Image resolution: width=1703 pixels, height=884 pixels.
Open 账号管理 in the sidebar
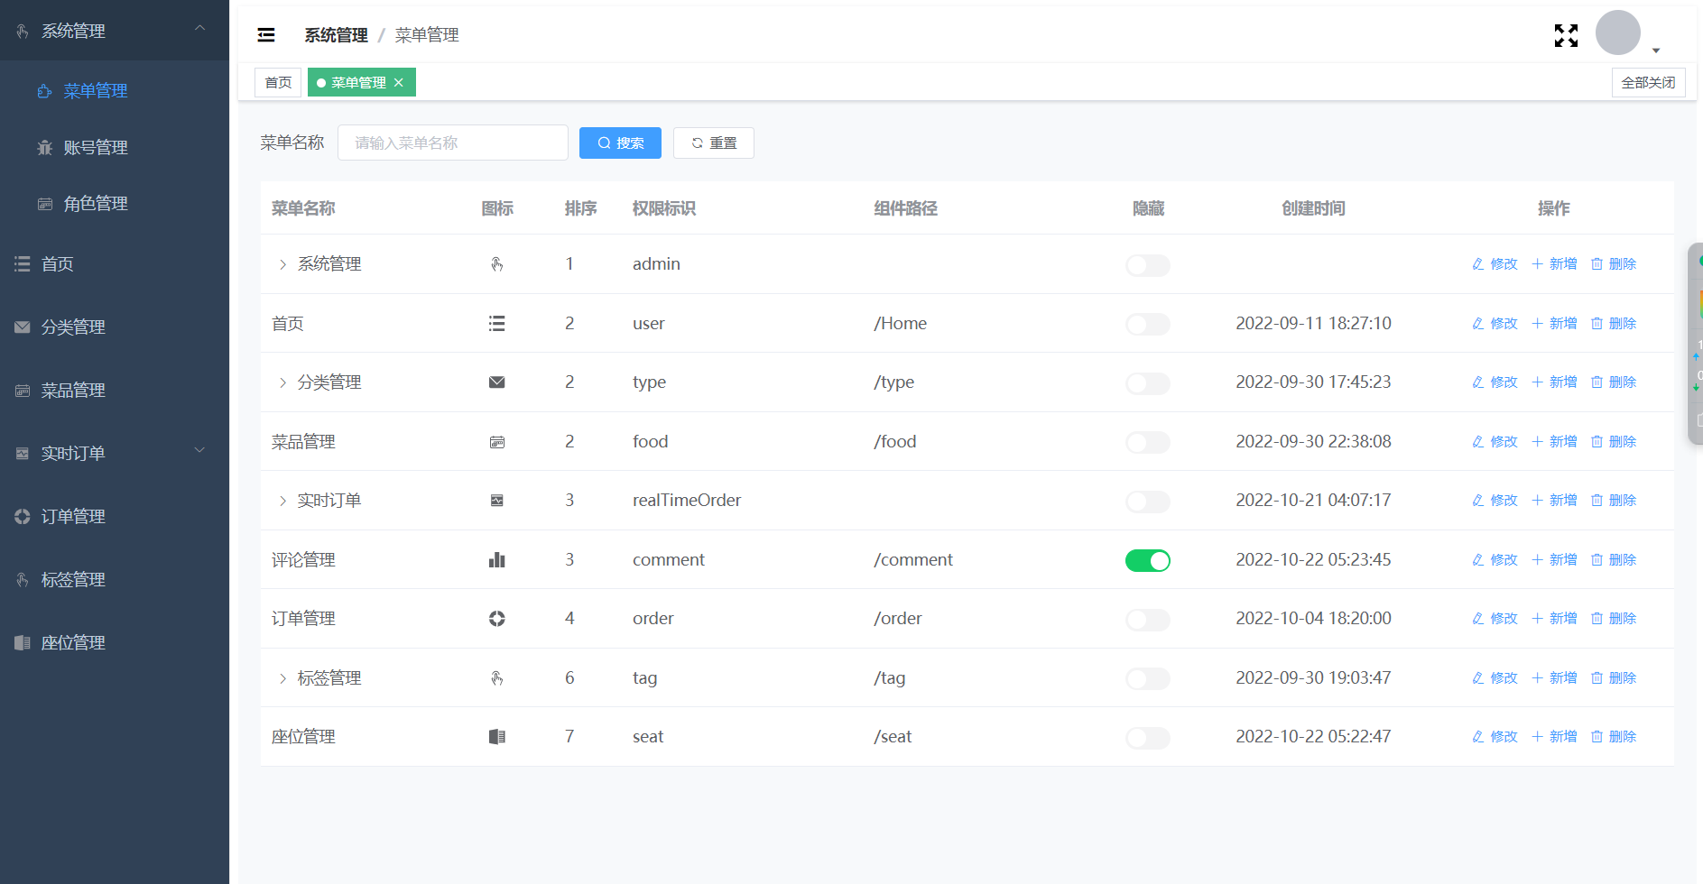[115, 147]
